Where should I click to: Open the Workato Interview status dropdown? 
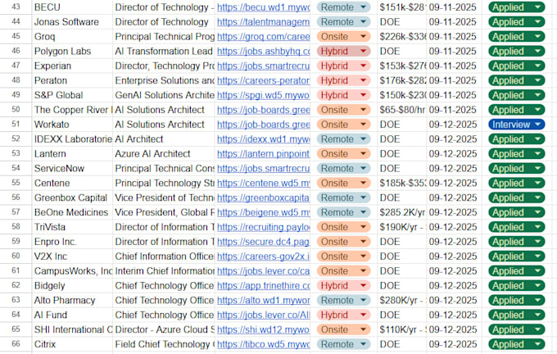(516, 125)
